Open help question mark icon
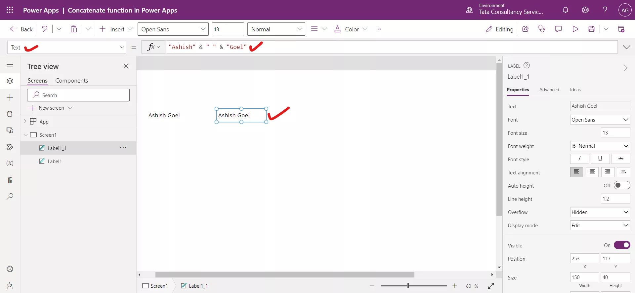 [605, 10]
